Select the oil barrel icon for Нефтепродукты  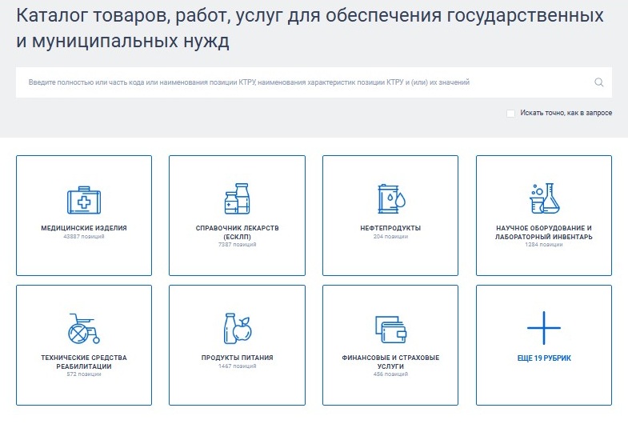tap(391, 199)
